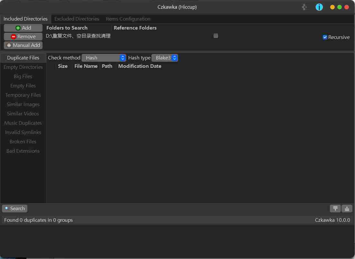
Task: Switch to the Excluded Directories tab
Action: pyautogui.click(x=77, y=19)
